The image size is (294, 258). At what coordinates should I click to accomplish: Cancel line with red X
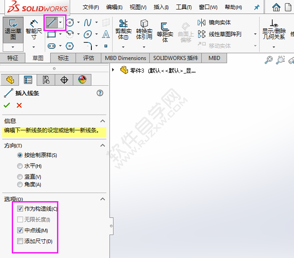tap(19, 105)
